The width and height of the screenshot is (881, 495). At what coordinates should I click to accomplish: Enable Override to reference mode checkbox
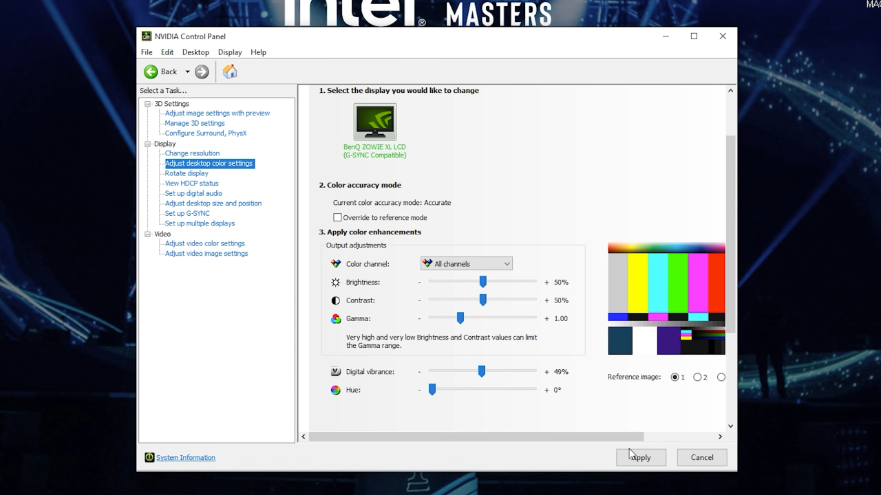[x=337, y=218]
